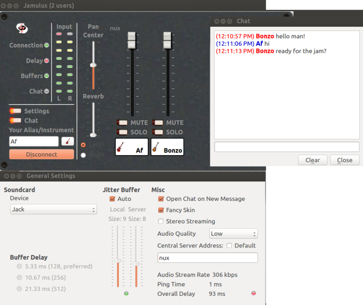
Task: Click the Overall Delay '93 ms' value
Action: pos(217,294)
